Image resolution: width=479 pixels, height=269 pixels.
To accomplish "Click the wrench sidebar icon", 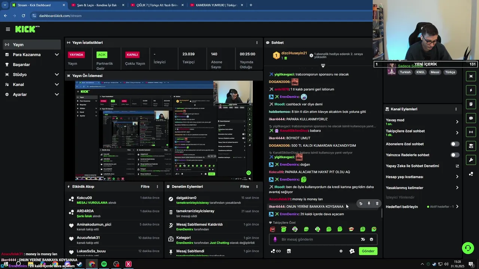I will click(471, 160).
